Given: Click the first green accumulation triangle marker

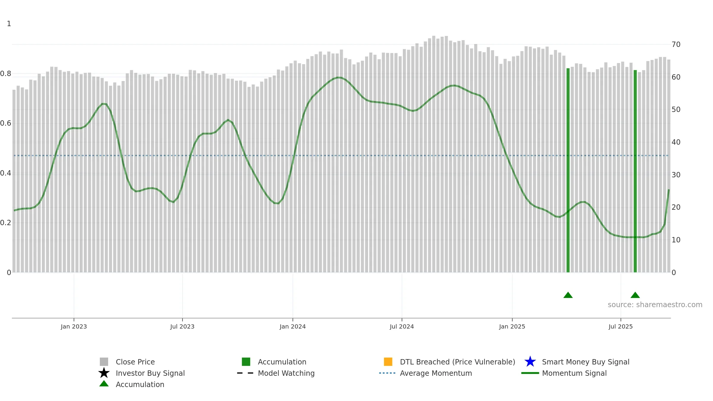Looking at the screenshot, I should pyautogui.click(x=568, y=295).
